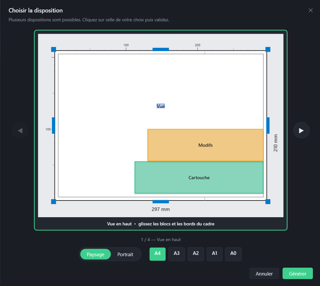Choose the A0 paper size
The height and width of the screenshot is (286, 320).
pos(233,254)
